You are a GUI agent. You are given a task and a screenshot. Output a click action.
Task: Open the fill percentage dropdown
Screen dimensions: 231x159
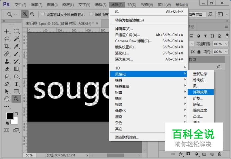click(226, 52)
